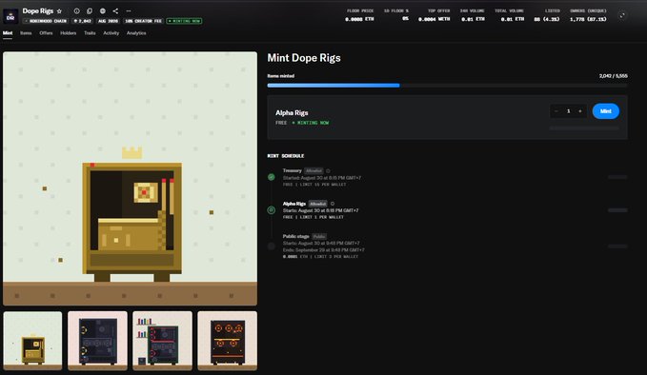Decrease mint quantity with minus button
Screen dimensions: 647x375
point(556,111)
